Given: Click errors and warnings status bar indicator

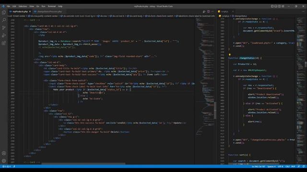Looking at the screenshot, I should point(6,167).
